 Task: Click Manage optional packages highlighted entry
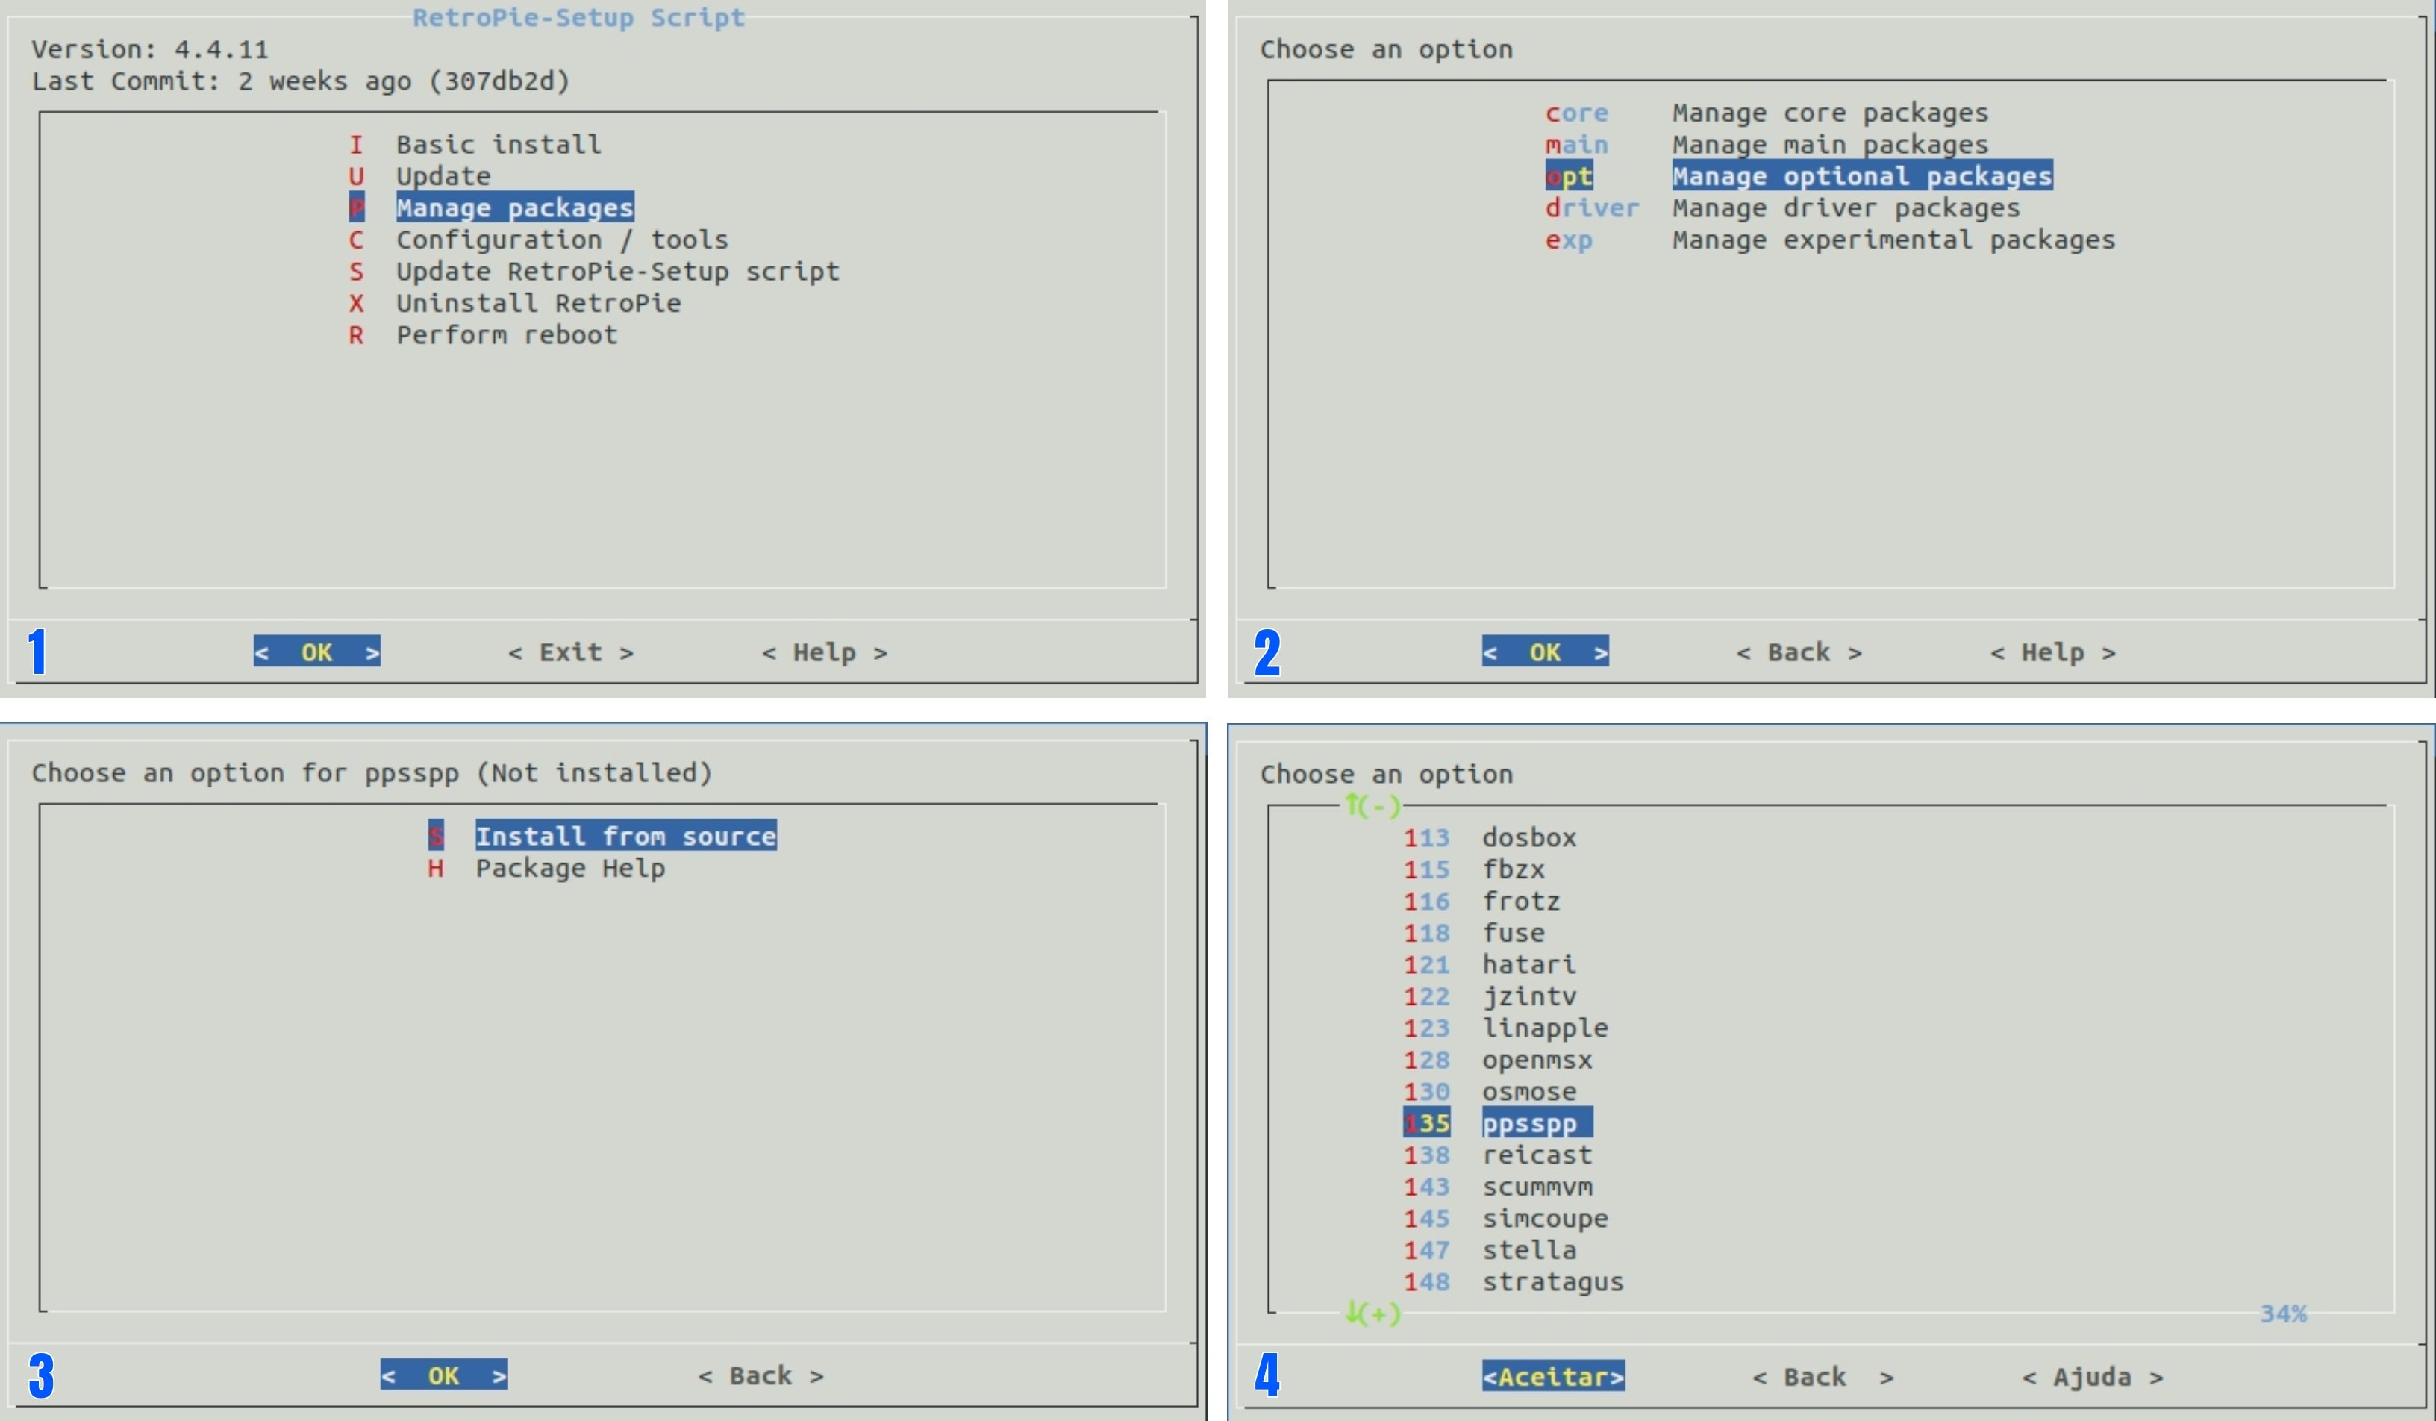[1861, 177]
